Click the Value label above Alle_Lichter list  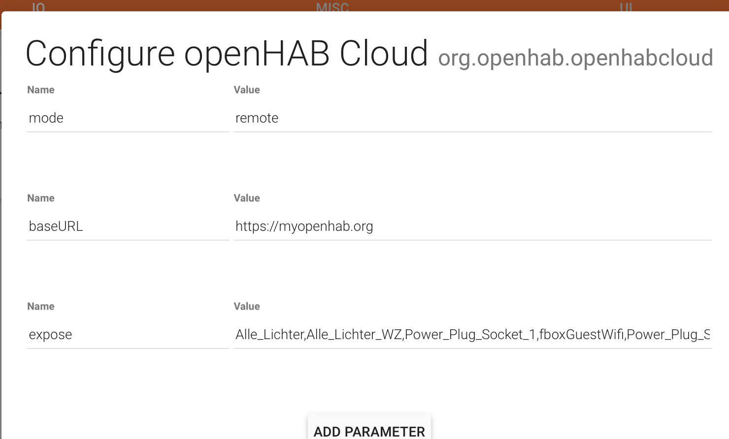(247, 307)
